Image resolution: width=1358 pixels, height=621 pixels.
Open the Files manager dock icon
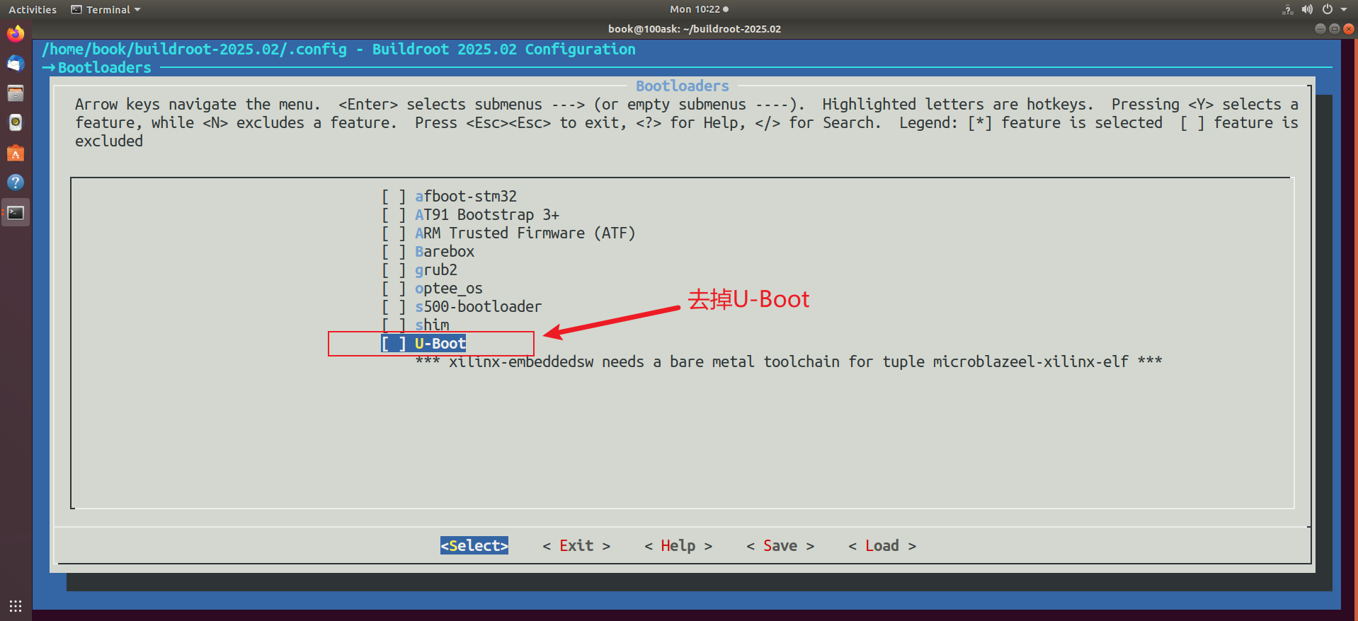click(x=16, y=93)
